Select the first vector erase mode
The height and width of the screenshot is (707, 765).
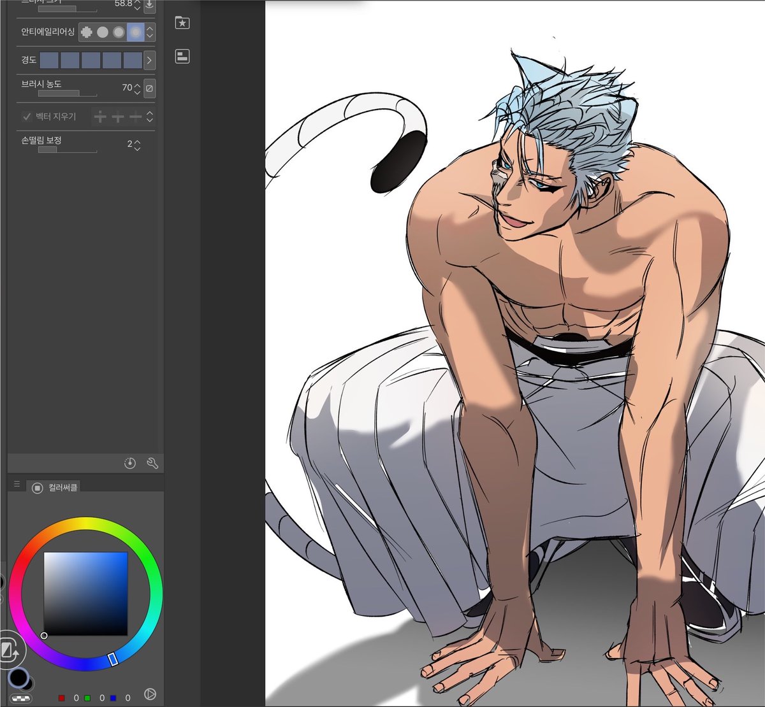pyautogui.click(x=100, y=117)
